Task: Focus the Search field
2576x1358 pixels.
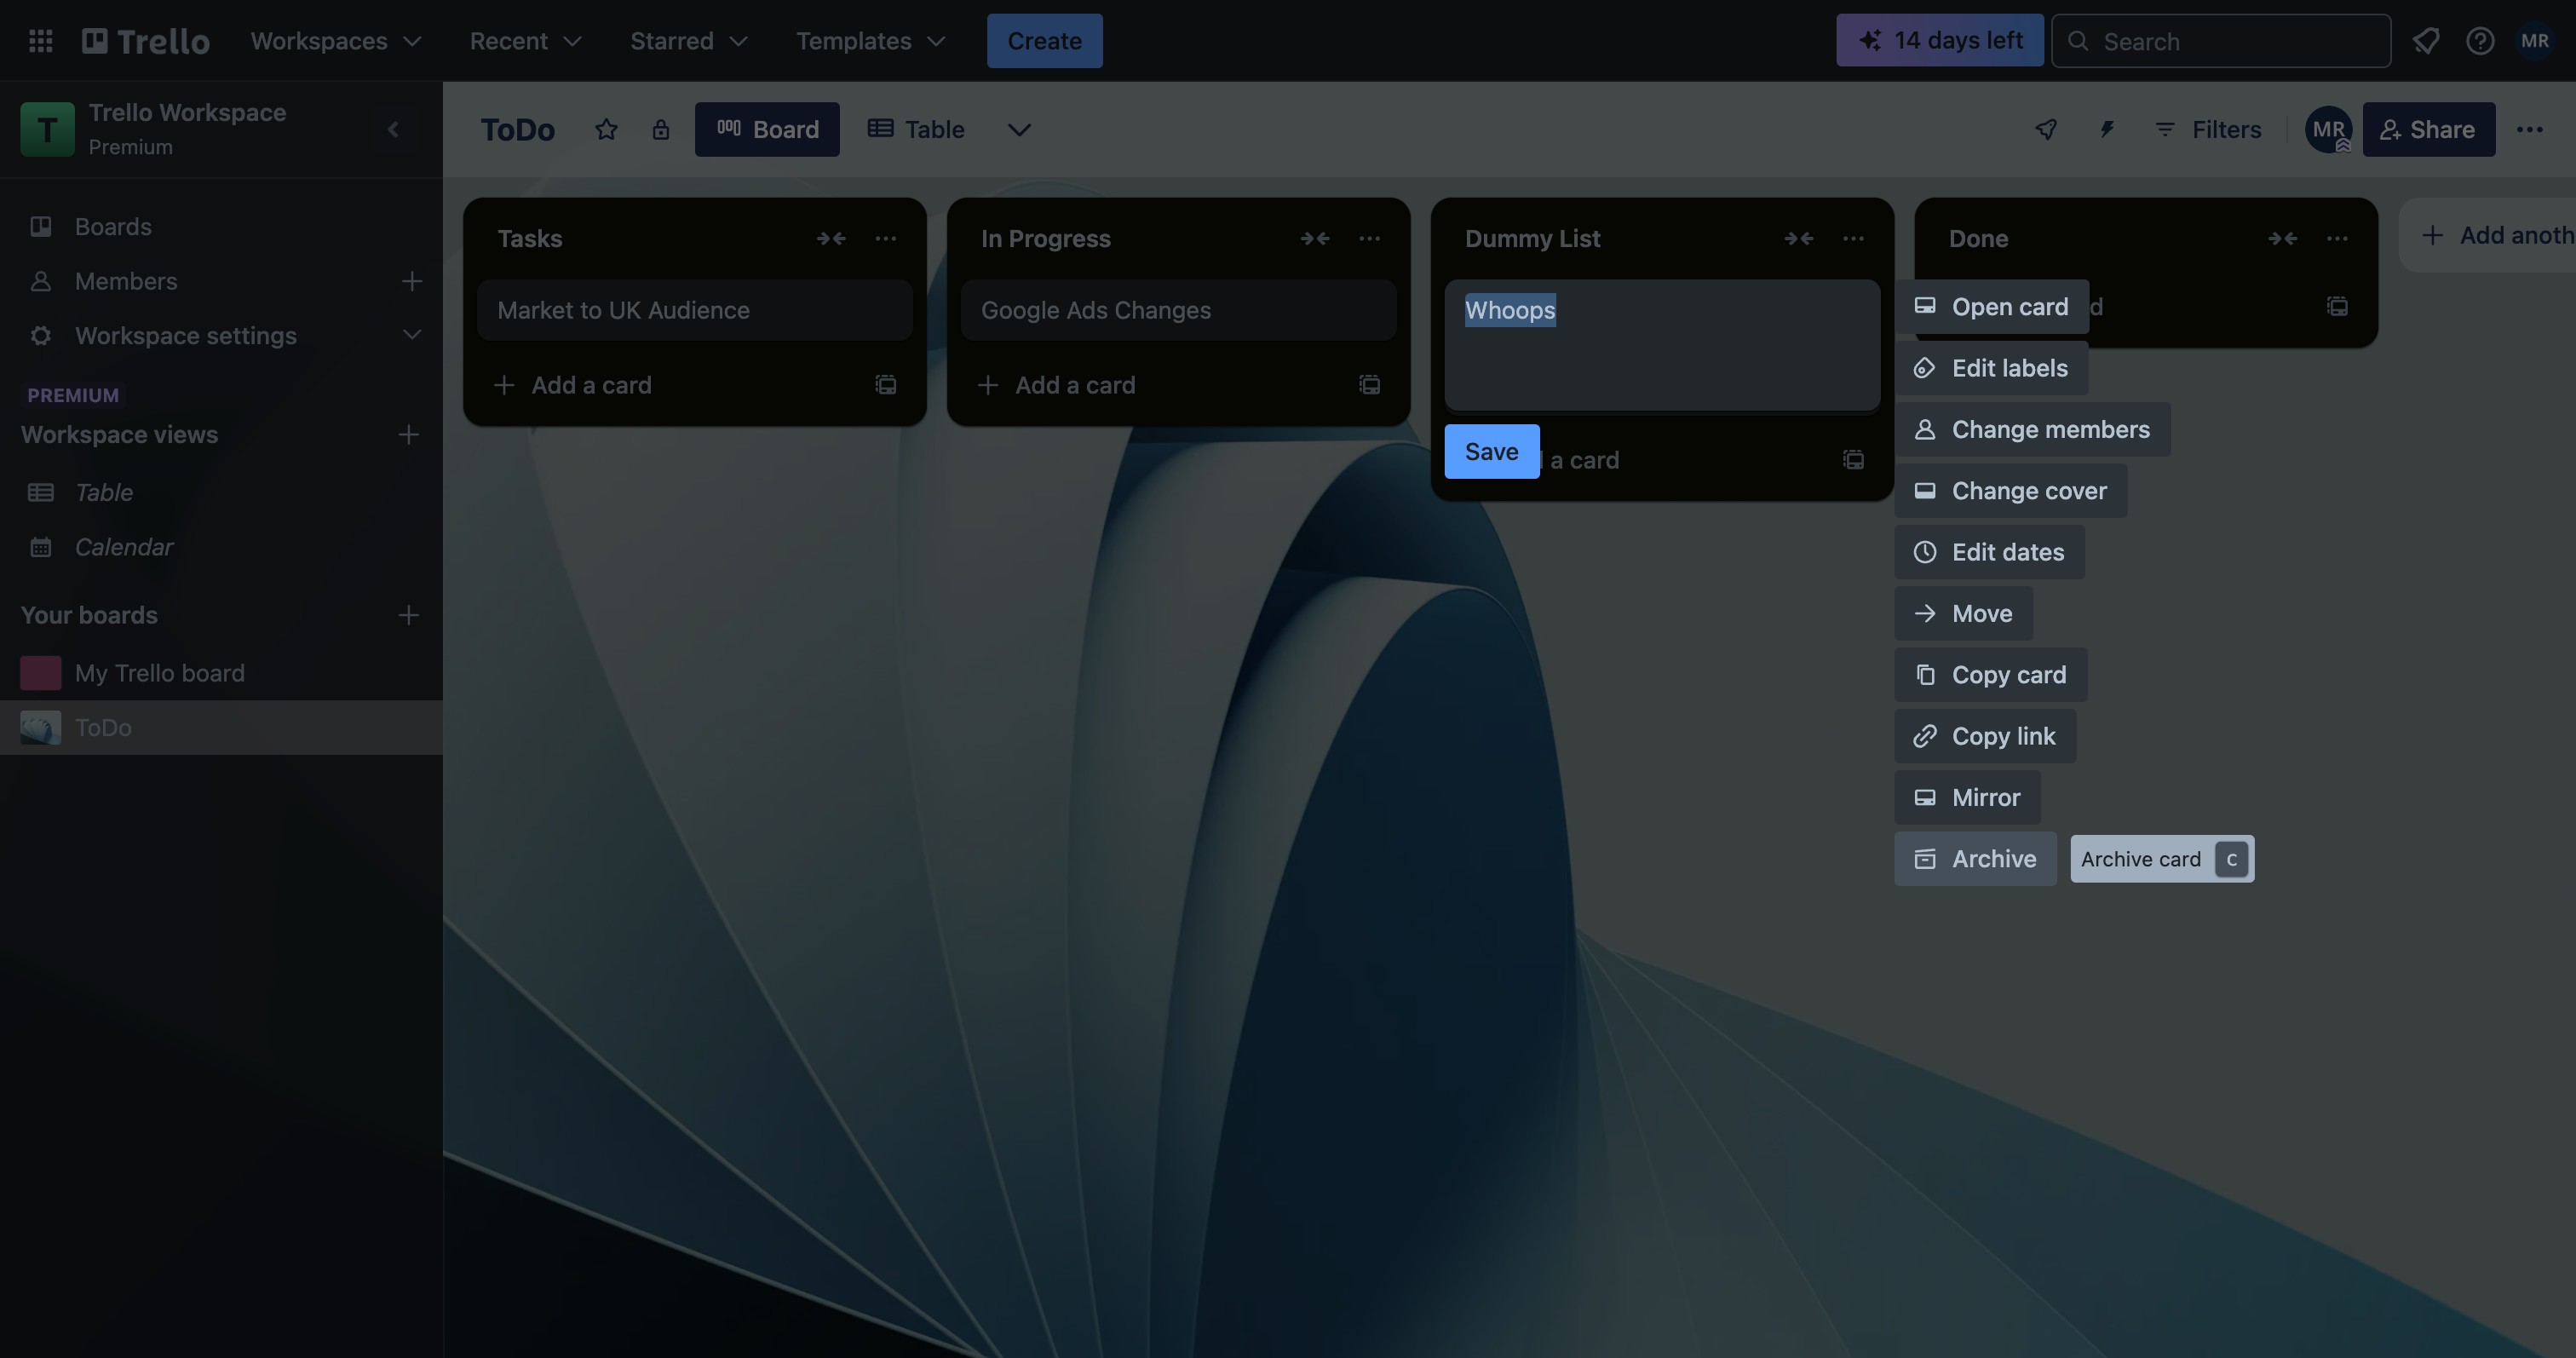Action: 2221,41
